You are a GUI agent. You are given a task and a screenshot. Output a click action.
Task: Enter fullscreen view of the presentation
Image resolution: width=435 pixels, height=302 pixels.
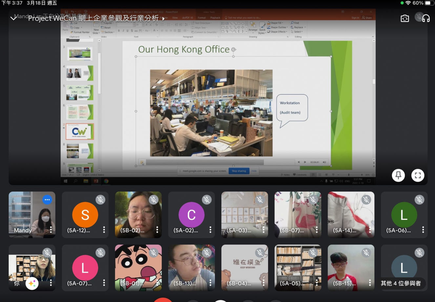point(418,175)
